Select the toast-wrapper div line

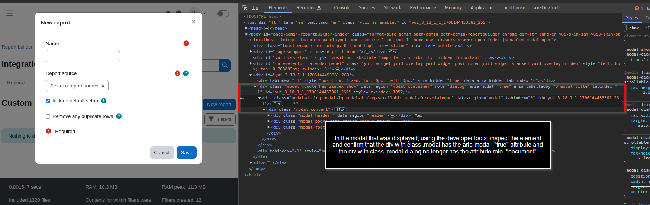(x=363, y=46)
